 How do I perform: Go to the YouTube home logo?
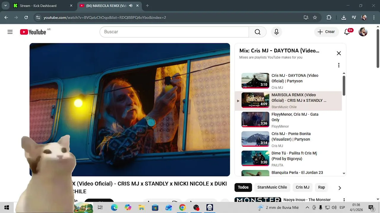(x=33, y=32)
